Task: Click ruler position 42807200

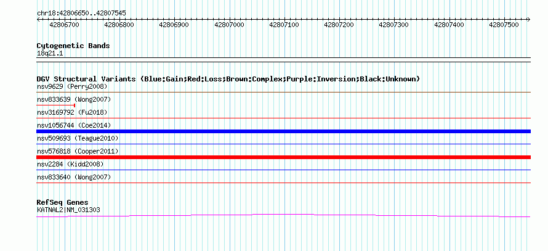Action: [x=339, y=25]
